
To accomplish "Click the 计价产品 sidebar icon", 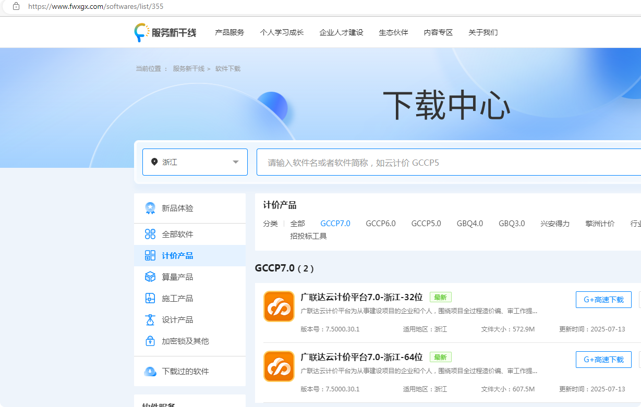I will pyautogui.click(x=150, y=256).
